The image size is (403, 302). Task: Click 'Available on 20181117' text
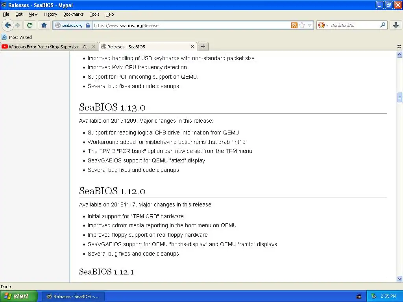tap(107, 204)
